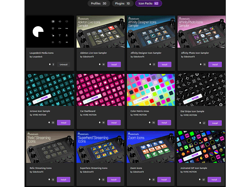Uninstall the Loupedeck Media Icons pack
250x187 pixels.
coord(64,64)
